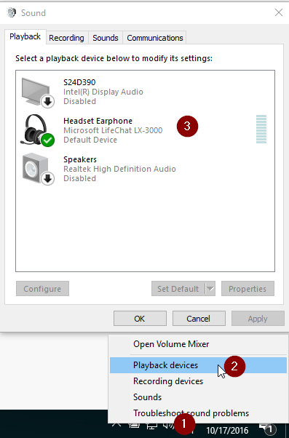Select Playback devices menu entry

(x=198, y=365)
